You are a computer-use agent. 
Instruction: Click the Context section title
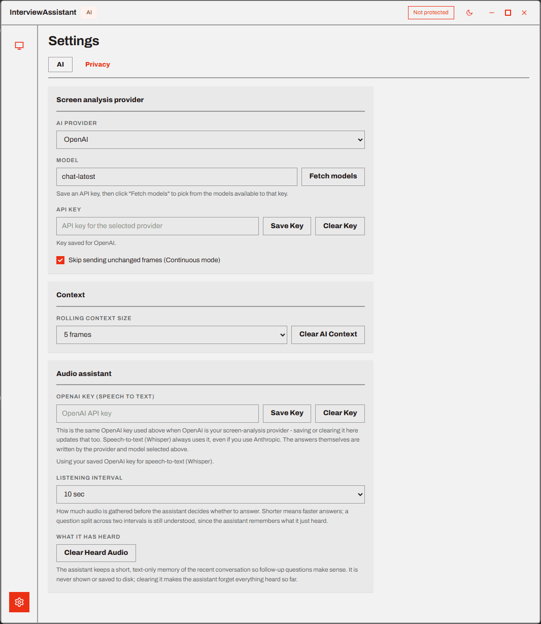pos(71,295)
